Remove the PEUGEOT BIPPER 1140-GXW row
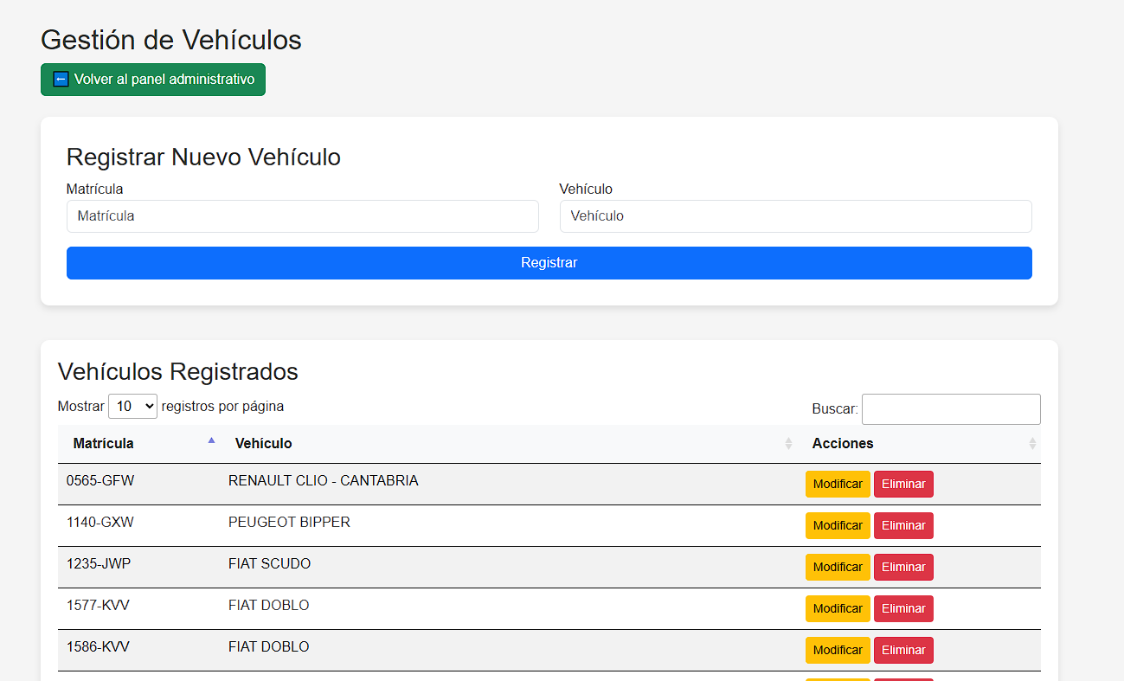The image size is (1124, 681). [903, 526]
